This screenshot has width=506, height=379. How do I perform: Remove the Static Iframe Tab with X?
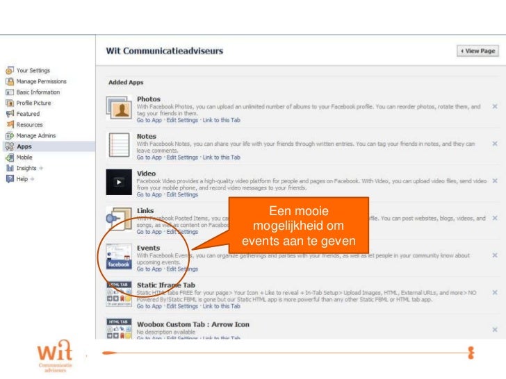click(x=495, y=293)
